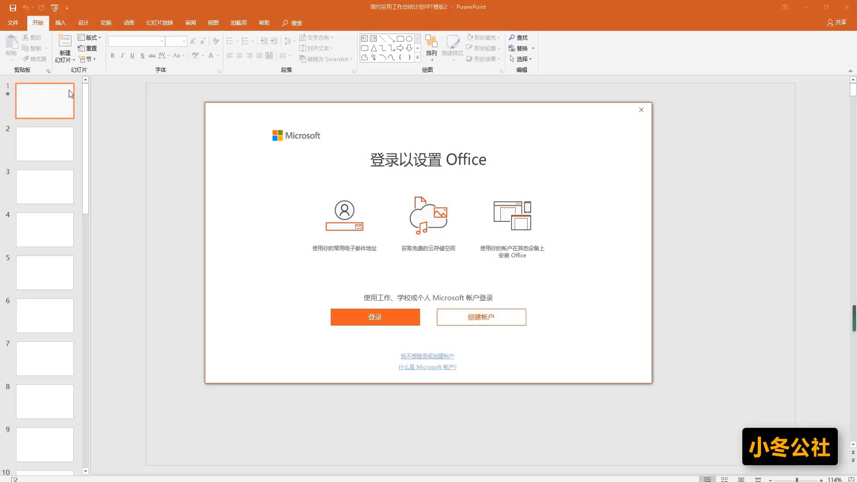857x482 pixels.
Task: Switch to the Design (设计) tab
Action: pyautogui.click(x=83, y=23)
